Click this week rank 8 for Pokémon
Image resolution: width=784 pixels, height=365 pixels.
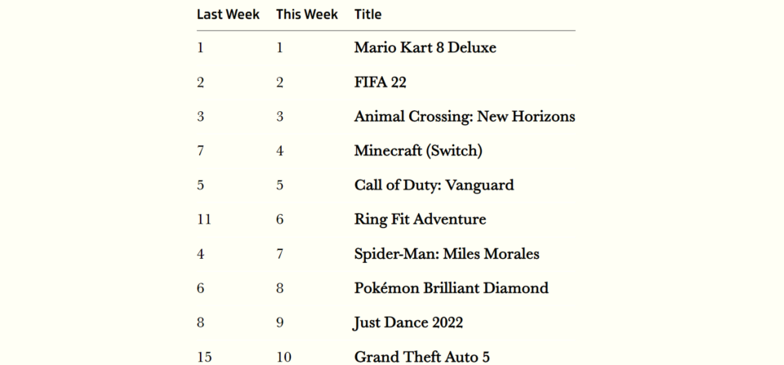click(280, 288)
